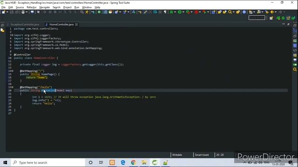Click the Writable status bar entry

point(177,155)
